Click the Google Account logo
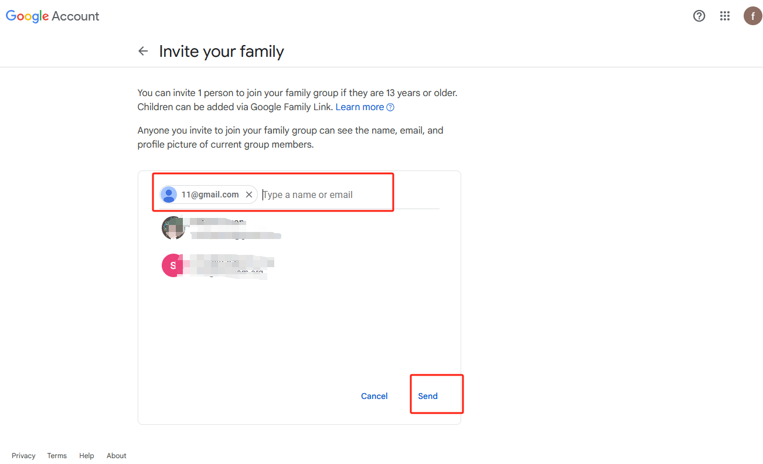 point(53,16)
